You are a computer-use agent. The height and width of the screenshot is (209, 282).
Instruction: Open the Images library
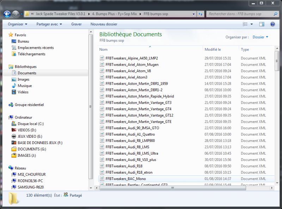(23, 79)
